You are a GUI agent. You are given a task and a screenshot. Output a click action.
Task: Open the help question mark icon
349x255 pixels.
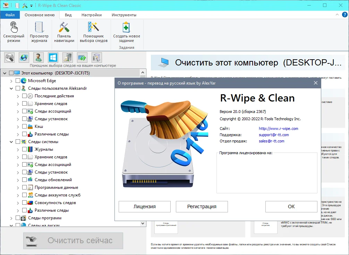(x=344, y=15)
